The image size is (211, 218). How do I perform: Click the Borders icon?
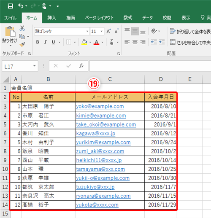pos(69,42)
